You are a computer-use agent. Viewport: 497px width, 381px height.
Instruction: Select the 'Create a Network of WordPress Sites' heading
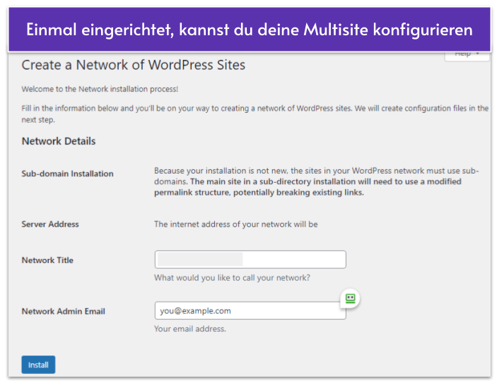[134, 65]
